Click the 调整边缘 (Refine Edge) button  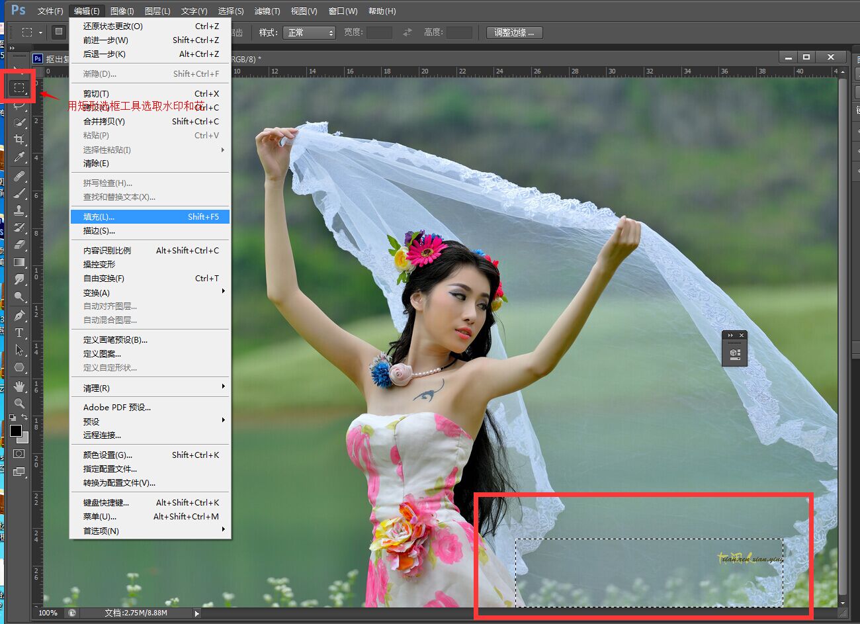point(514,32)
